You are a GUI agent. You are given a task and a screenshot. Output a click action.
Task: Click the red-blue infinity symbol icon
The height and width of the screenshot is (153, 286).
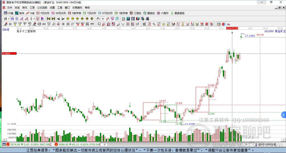tap(228, 24)
